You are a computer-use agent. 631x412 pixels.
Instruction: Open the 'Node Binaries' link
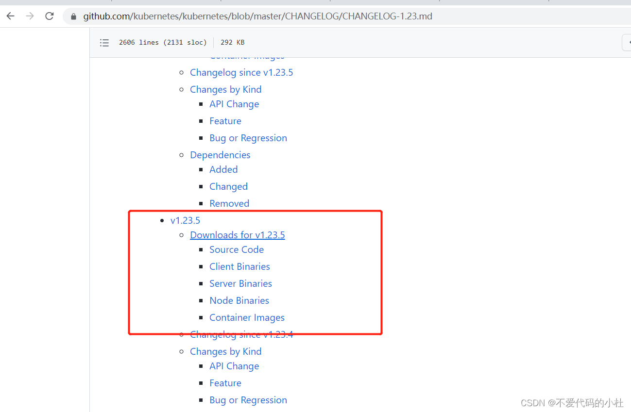click(239, 300)
